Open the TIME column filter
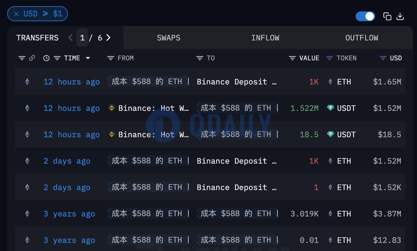The width and height of the screenshot is (417, 251). tap(57, 58)
